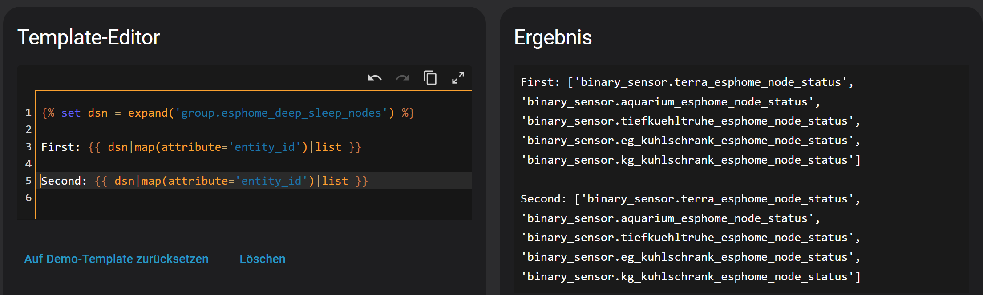Click the 'list' filter on line 3

point(328,147)
